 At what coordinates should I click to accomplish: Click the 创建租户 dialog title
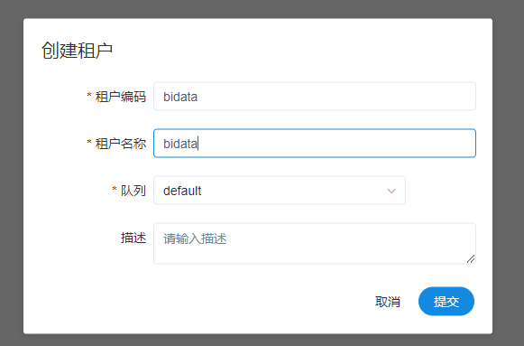coord(77,51)
